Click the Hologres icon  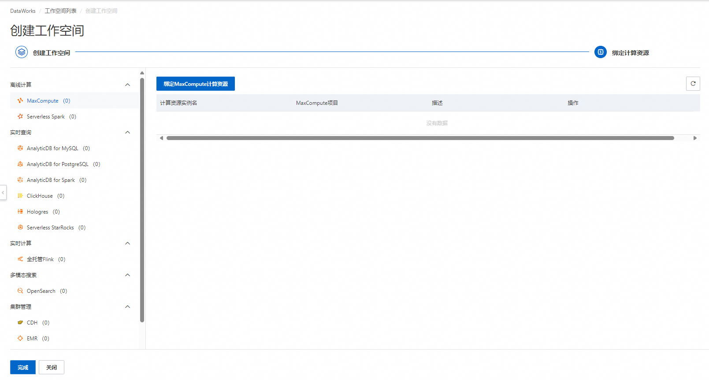20,212
